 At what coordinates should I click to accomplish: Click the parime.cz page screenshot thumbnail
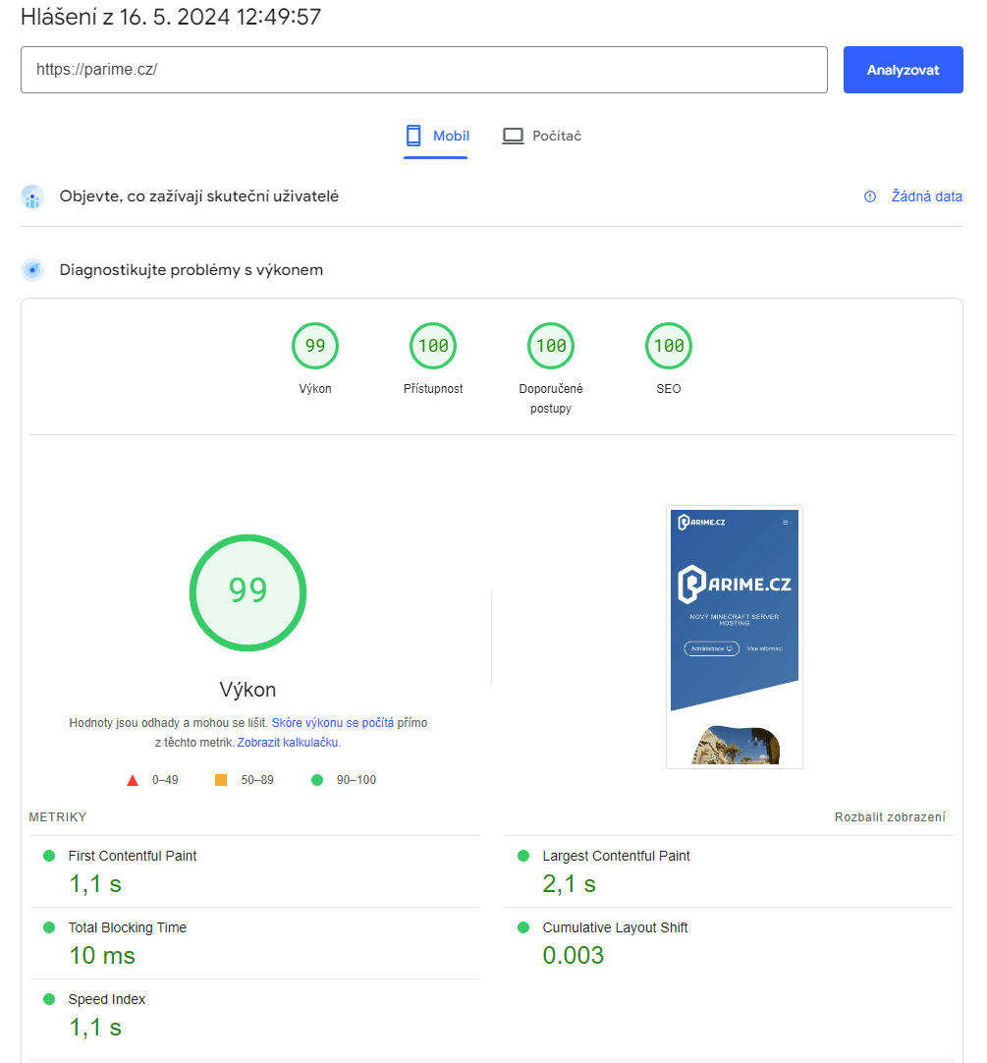click(735, 637)
